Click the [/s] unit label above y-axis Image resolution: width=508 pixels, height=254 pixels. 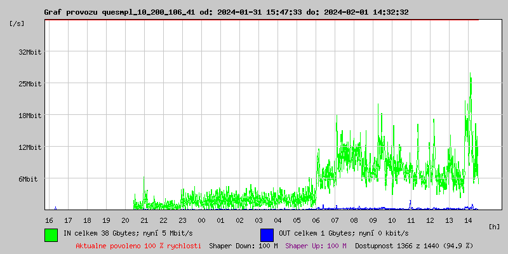[17, 23]
